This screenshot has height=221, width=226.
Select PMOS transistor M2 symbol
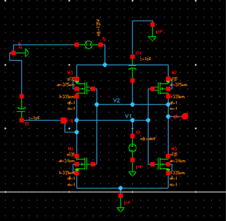(161, 88)
